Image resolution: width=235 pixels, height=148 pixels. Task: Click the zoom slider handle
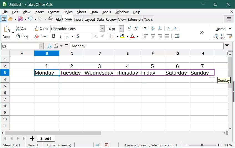pos(202,145)
